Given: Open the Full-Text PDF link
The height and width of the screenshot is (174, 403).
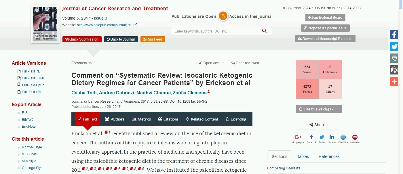Looking at the screenshot, I should point(32,71).
